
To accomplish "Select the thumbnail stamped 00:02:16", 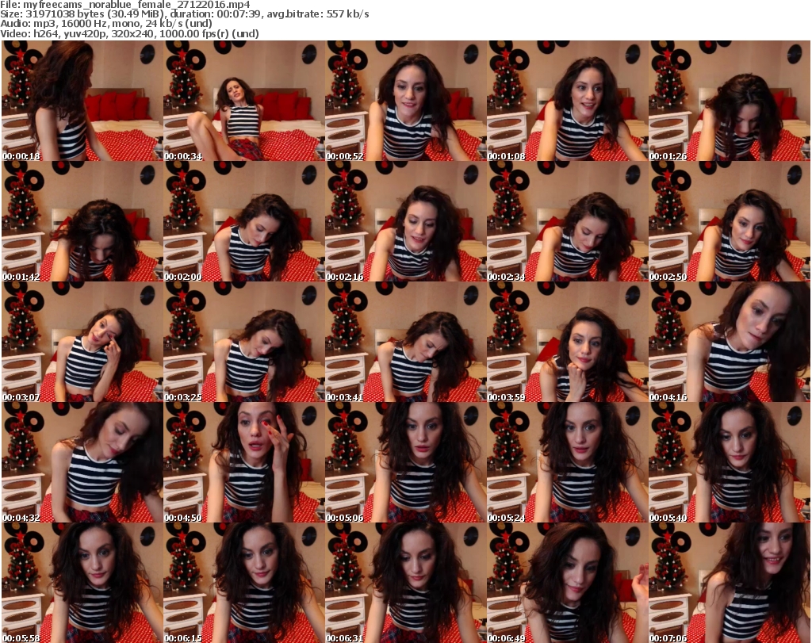I will click(405, 221).
